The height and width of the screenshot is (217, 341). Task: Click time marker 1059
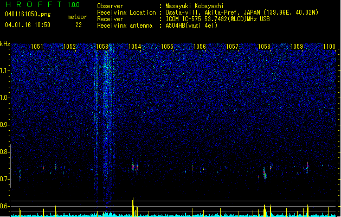(297, 47)
